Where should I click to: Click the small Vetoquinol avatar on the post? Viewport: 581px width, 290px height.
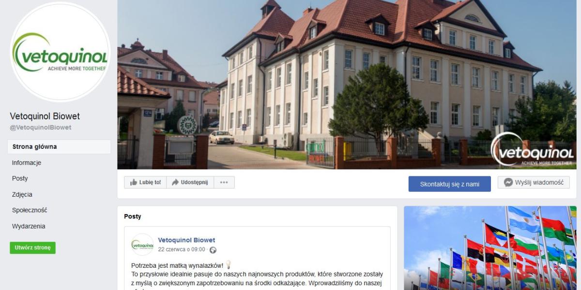142,245
